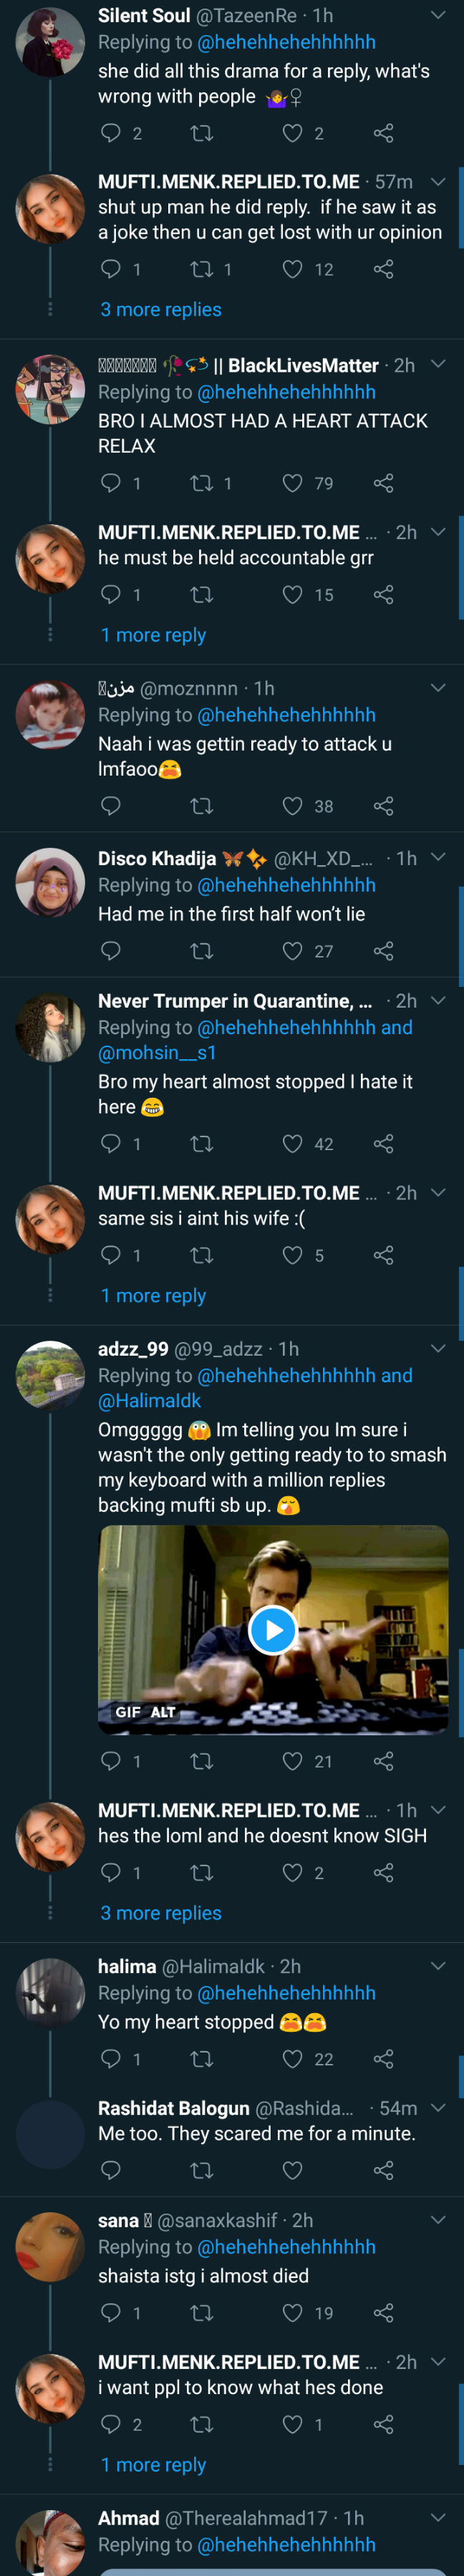Open the @mohsin__s1 mention link
This screenshot has height=2576, width=464.
pos(157,1053)
